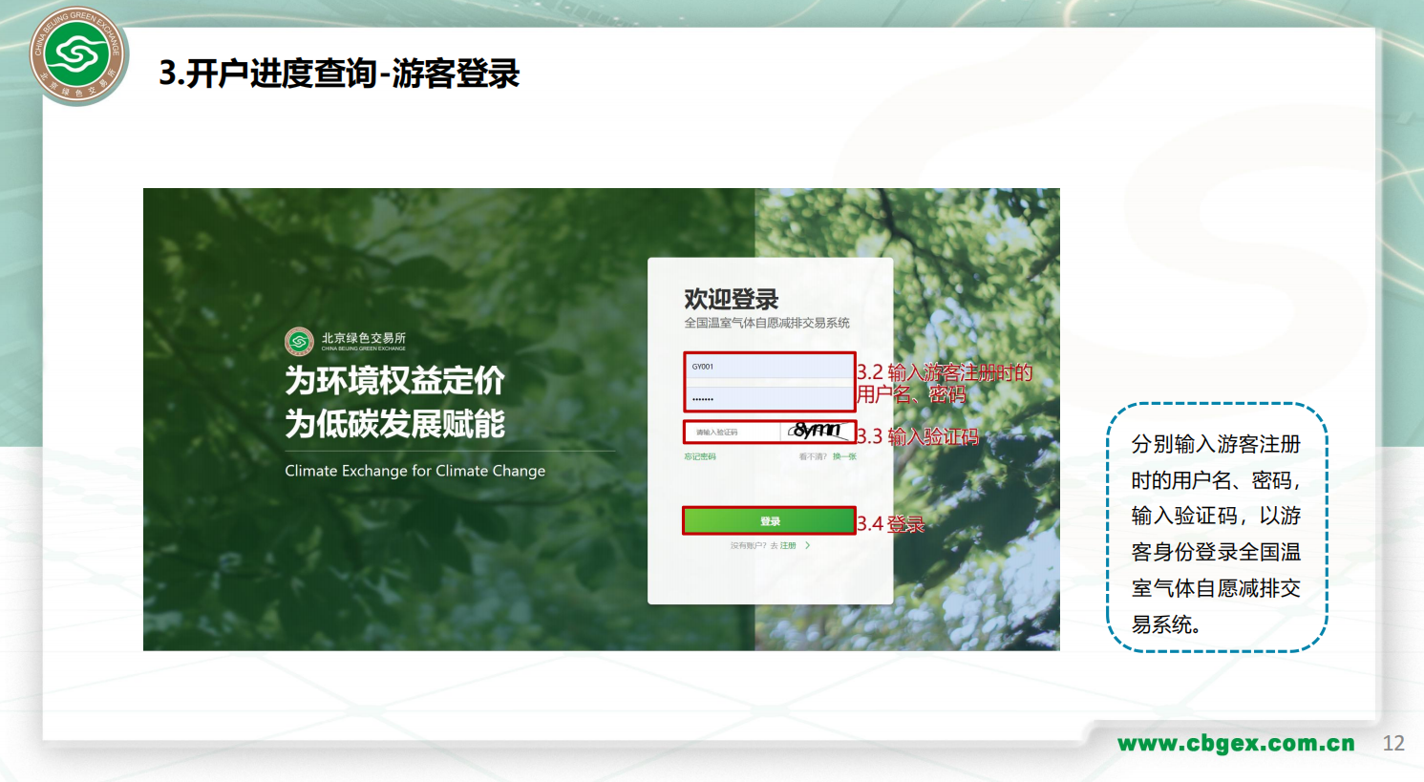Click the page number 12
Screen dimensions: 1424x782
click(x=1393, y=744)
